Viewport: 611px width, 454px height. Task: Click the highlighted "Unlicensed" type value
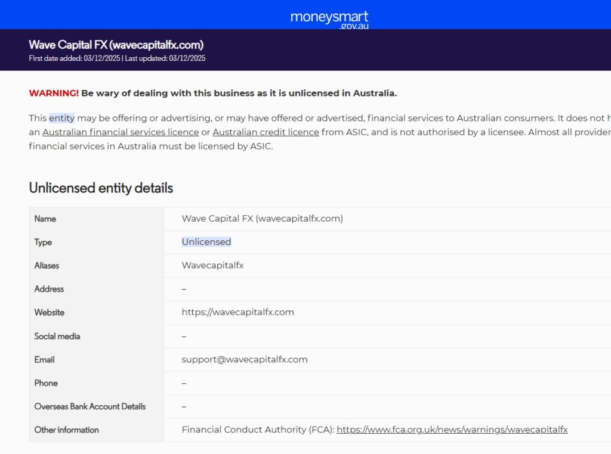(x=206, y=242)
